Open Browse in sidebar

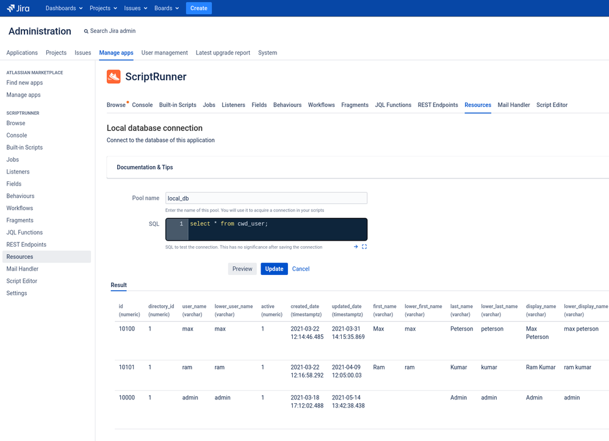15,123
